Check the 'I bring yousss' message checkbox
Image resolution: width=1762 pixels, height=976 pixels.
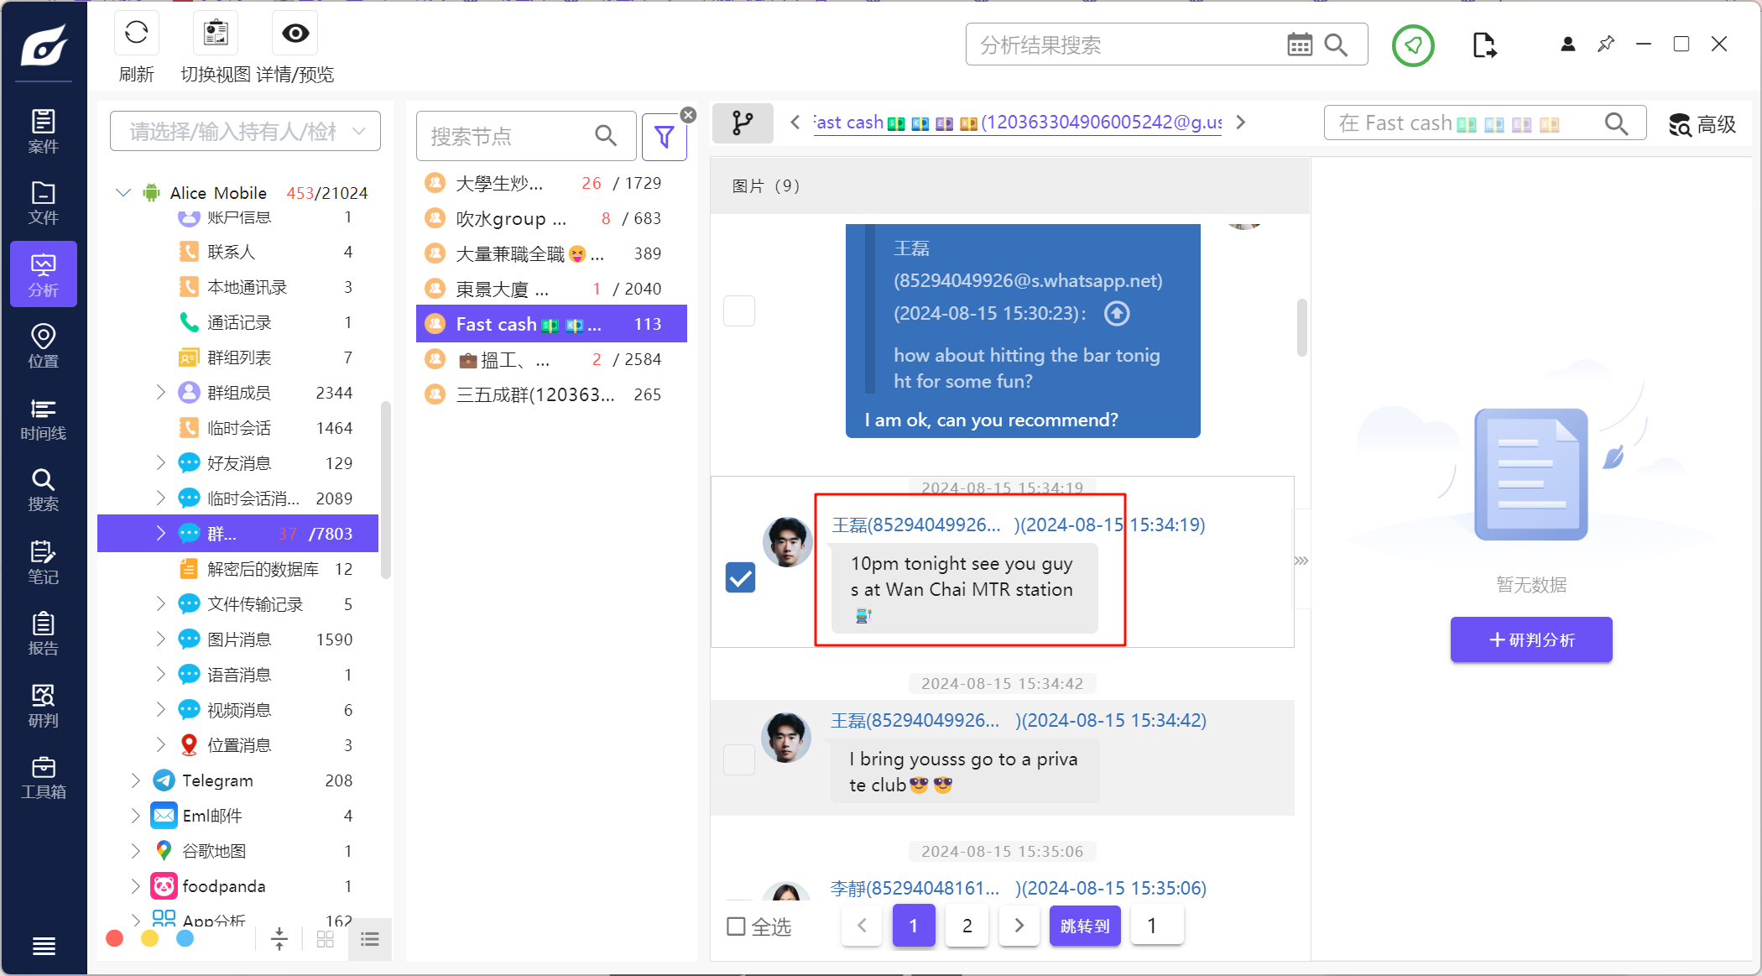pyautogui.click(x=739, y=759)
